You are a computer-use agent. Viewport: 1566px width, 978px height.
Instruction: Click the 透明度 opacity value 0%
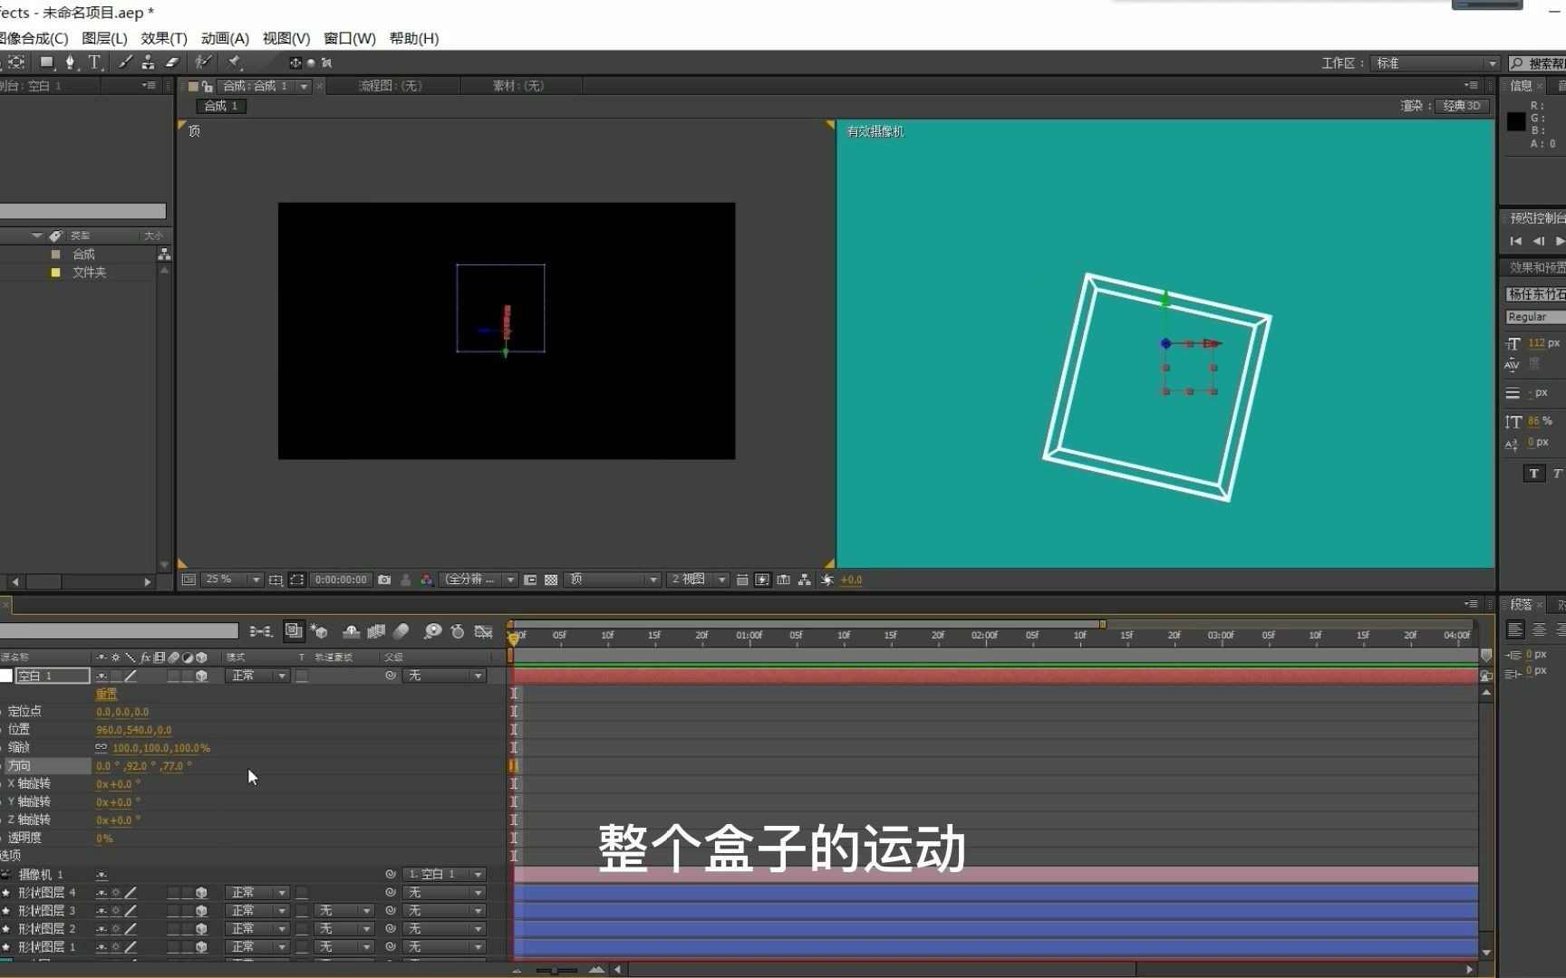click(104, 839)
